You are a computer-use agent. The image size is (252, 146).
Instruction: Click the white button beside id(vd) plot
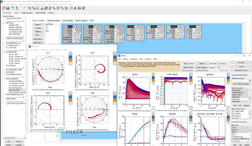point(153,83)
